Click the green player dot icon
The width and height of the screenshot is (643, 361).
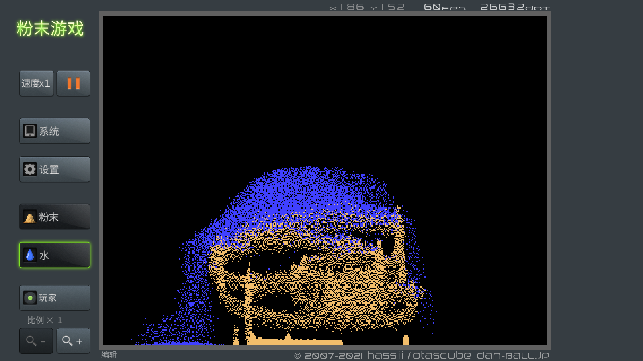(x=30, y=298)
